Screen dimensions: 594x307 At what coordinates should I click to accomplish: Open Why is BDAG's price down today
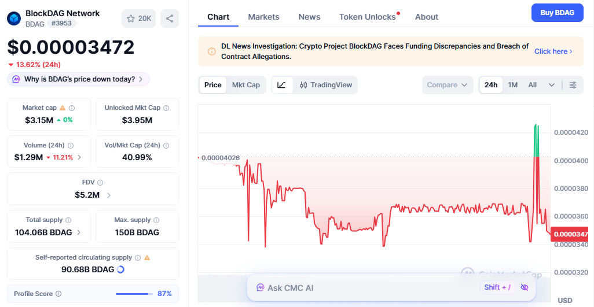pyautogui.click(x=78, y=79)
